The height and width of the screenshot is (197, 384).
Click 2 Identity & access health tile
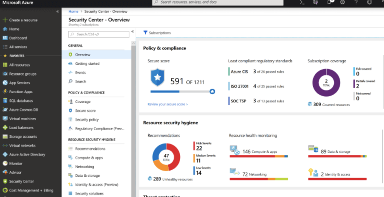tap(337, 174)
